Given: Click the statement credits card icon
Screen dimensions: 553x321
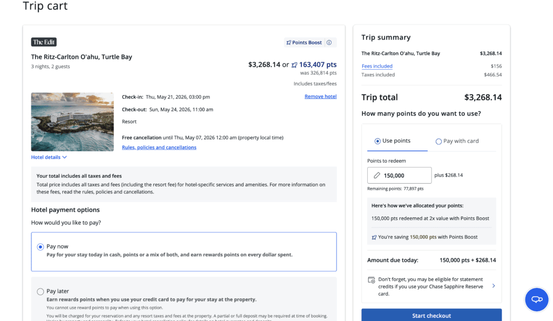Looking at the screenshot, I should coord(372,280).
